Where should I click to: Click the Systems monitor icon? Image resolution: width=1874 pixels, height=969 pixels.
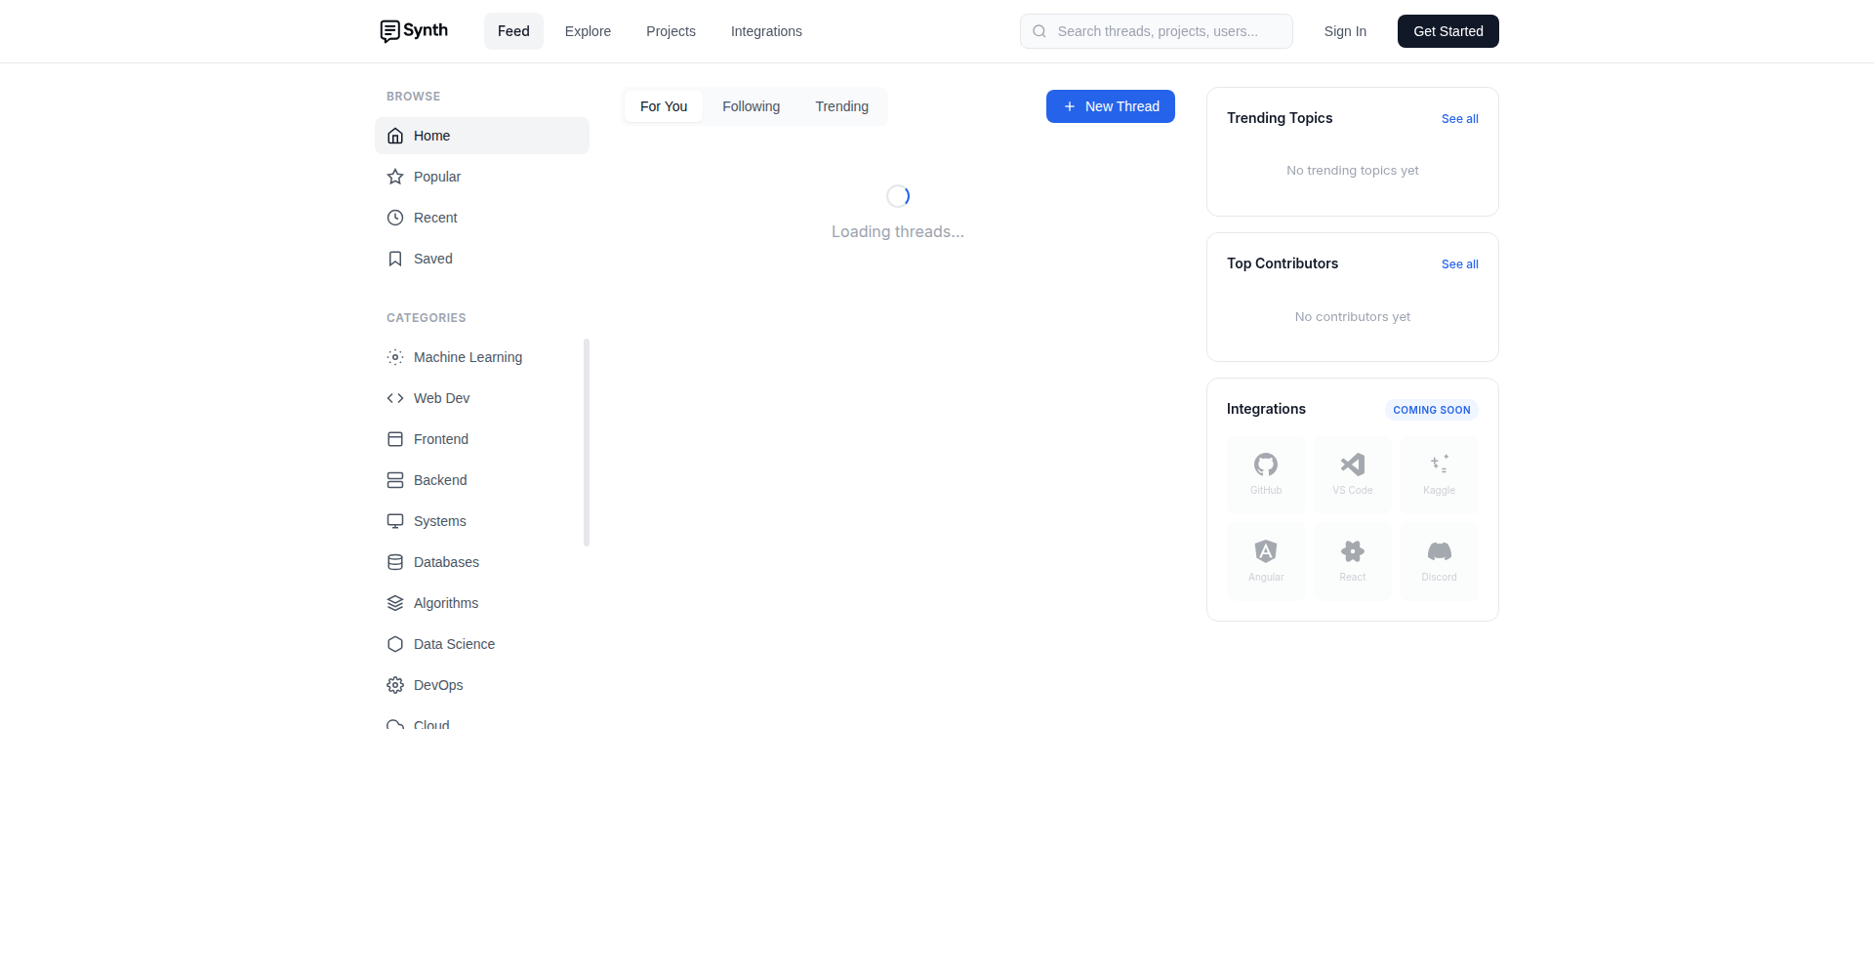395,521
